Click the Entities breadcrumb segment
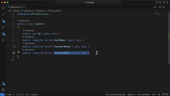The height and width of the screenshot is (96, 170). [x=16, y=11]
